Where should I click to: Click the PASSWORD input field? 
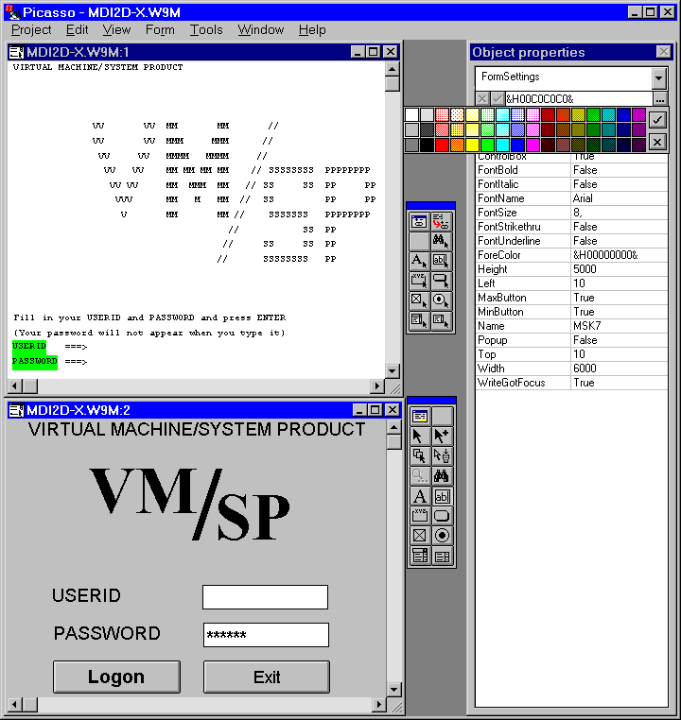pyautogui.click(x=266, y=635)
